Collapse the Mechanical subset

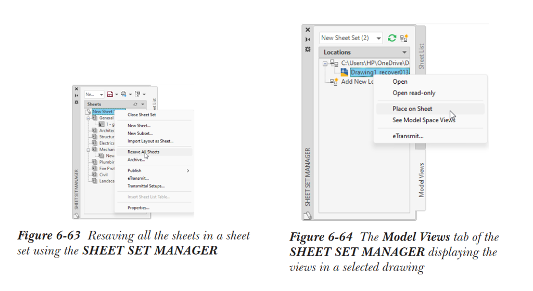pyautogui.click(x=88, y=150)
